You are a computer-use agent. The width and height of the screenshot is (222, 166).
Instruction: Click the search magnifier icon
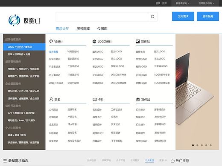[152, 17]
